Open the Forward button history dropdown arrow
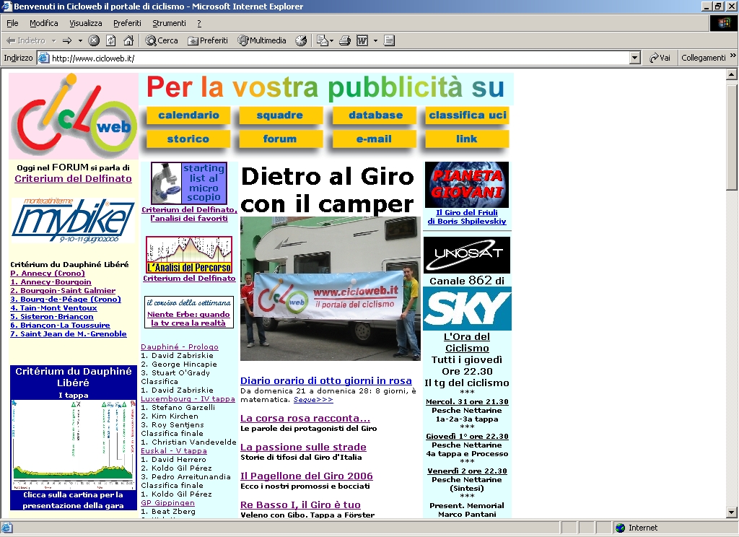 pyautogui.click(x=80, y=40)
